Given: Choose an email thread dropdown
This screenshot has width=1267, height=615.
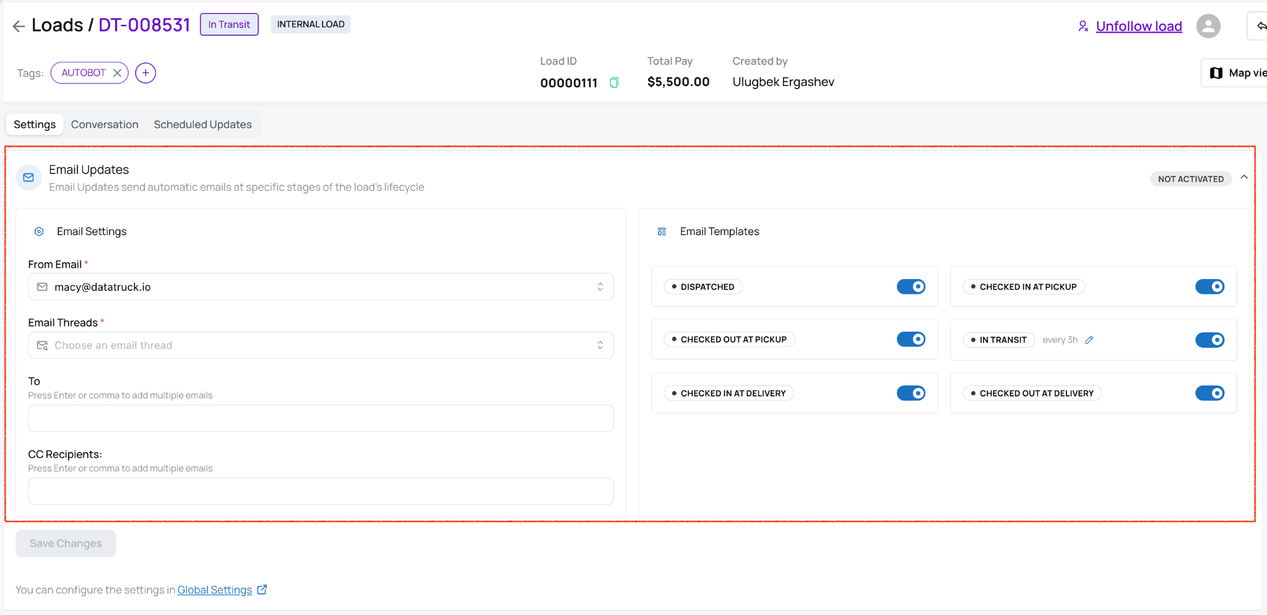Looking at the screenshot, I should (321, 345).
